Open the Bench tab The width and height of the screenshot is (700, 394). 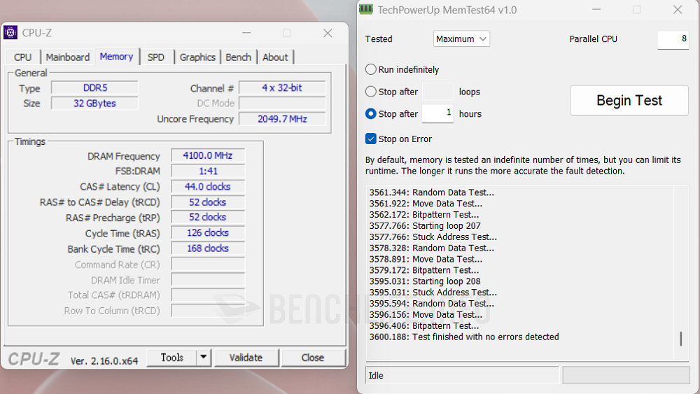[239, 57]
